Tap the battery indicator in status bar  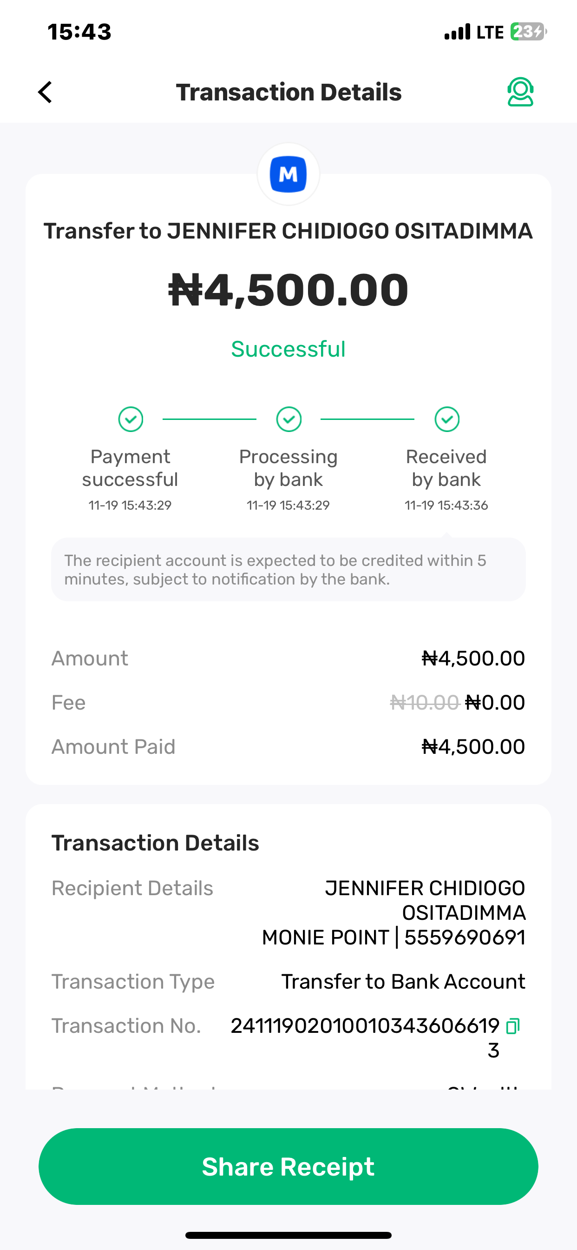(528, 32)
